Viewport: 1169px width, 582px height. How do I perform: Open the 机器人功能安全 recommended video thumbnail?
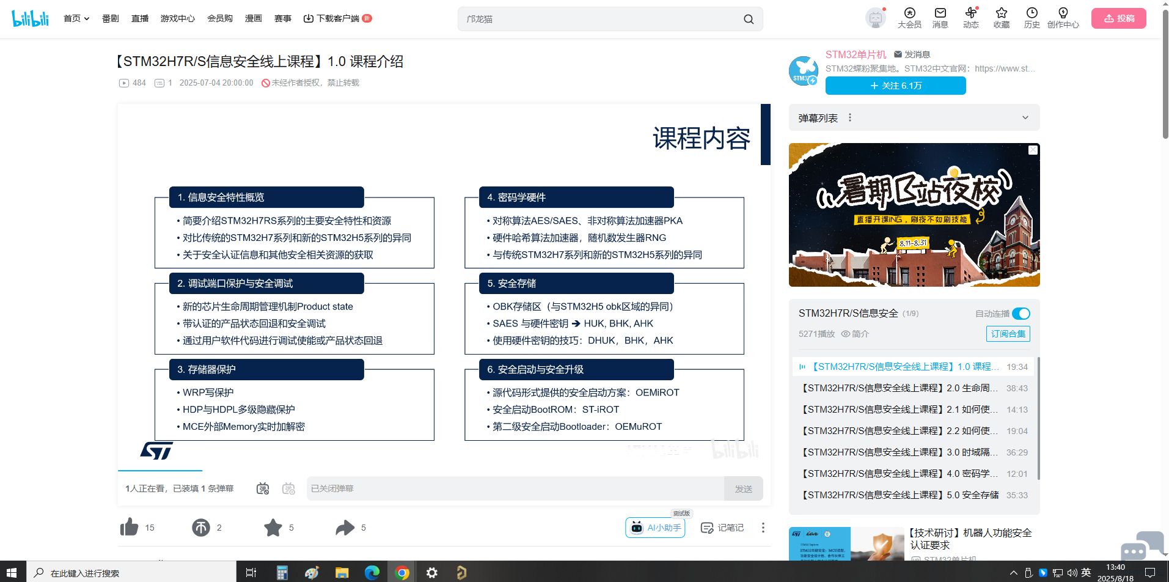pyautogui.click(x=846, y=543)
